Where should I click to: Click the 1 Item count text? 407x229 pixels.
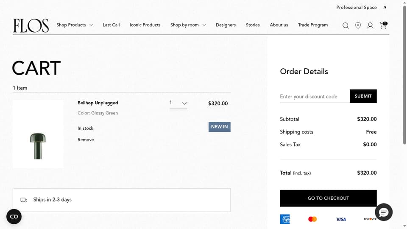pos(20,88)
